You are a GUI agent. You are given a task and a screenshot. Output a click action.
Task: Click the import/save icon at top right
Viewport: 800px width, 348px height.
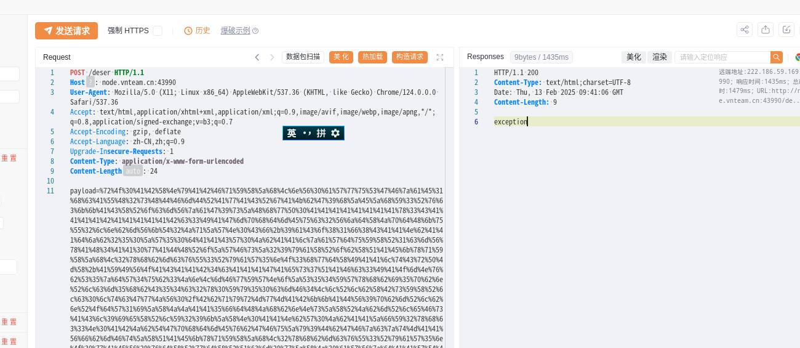tap(786, 30)
